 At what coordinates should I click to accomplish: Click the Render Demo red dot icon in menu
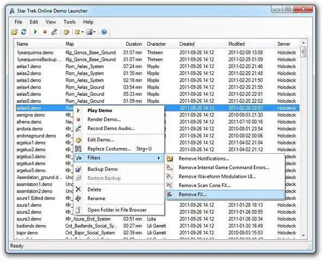[78, 120]
